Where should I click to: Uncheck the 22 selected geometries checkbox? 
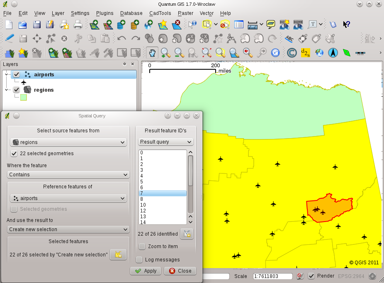click(x=14, y=154)
